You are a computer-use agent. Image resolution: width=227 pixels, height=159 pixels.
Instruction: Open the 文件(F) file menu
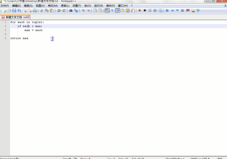pyautogui.click(x=5, y=6)
